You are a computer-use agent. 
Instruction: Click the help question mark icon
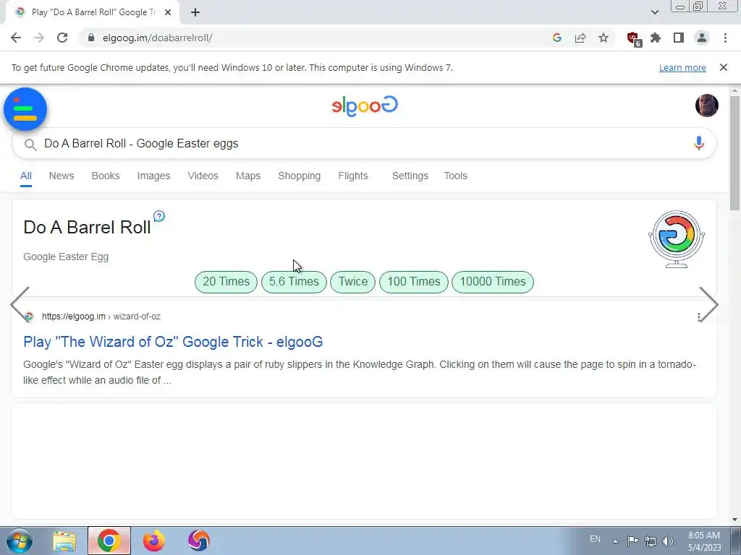tap(159, 216)
